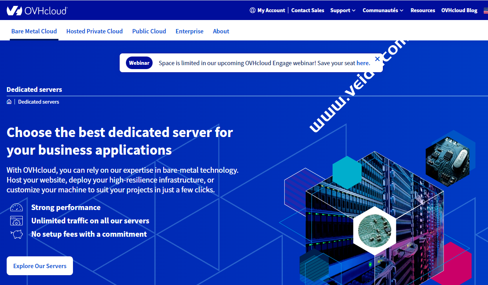Screen dimensions: 488x285
Task: Expand the Support dropdown menu
Action: click(x=342, y=11)
